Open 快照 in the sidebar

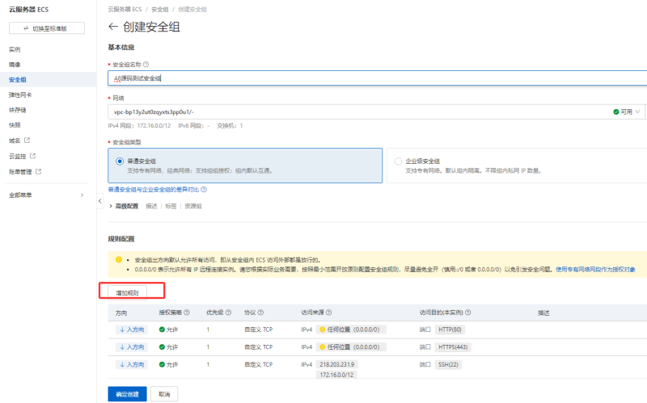(x=15, y=125)
